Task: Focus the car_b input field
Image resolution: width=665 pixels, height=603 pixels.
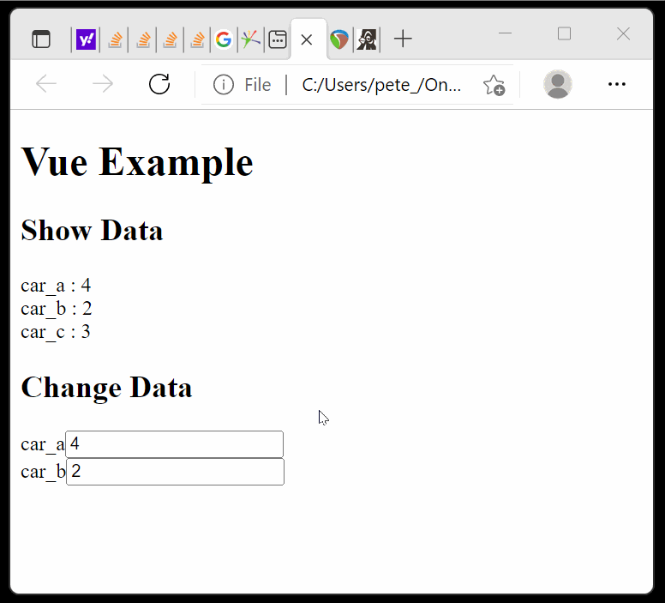Action: [x=175, y=472]
